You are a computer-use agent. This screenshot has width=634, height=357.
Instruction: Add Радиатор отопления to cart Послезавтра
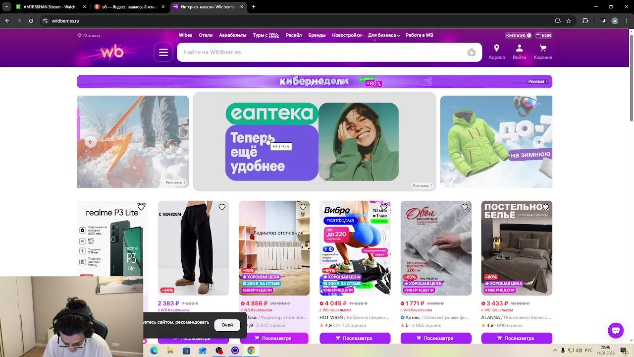pyautogui.click(x=274, y=338)
